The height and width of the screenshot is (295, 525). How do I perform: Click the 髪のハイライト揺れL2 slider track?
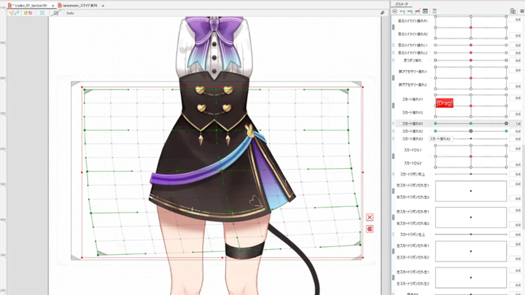[471, 53]
